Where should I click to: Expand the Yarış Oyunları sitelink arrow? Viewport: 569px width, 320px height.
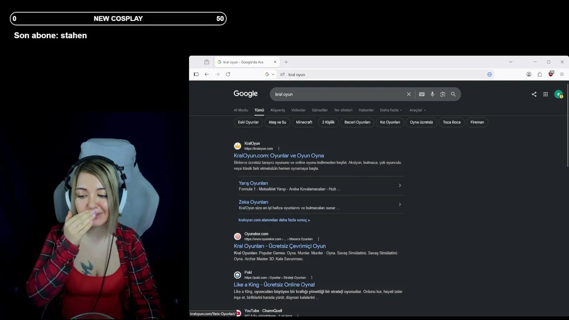(400, 185)
